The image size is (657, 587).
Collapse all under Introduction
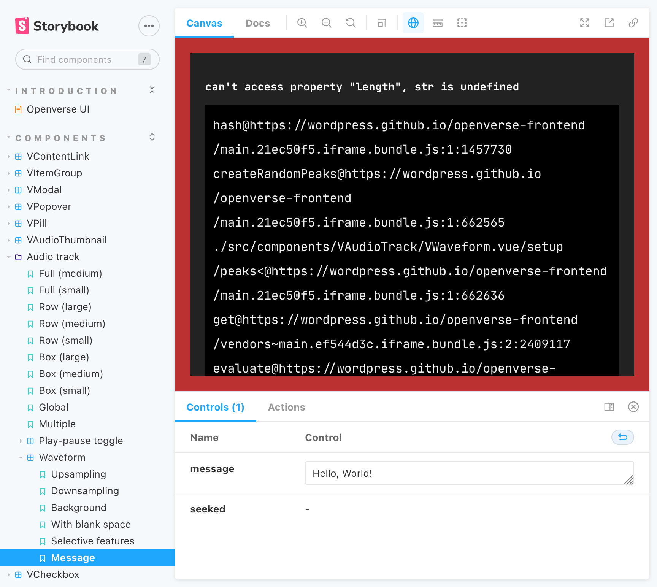[152, 90]
